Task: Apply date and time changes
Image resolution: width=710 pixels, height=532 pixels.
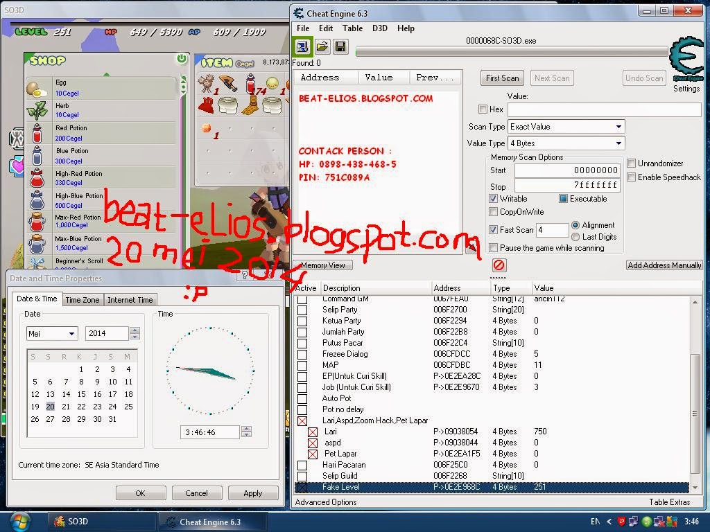Action: click(x=252, y=493)
